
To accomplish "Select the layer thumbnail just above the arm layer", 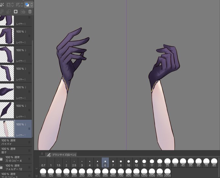I will tap(7, 110).
